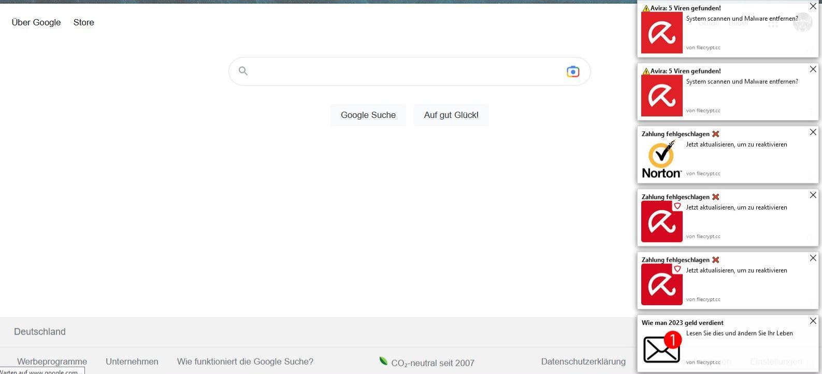Click 'Avira: 5 Viren gefunden!' in topmost alert
Viewport: 822px width, 374px height.
tap(685, 8)
